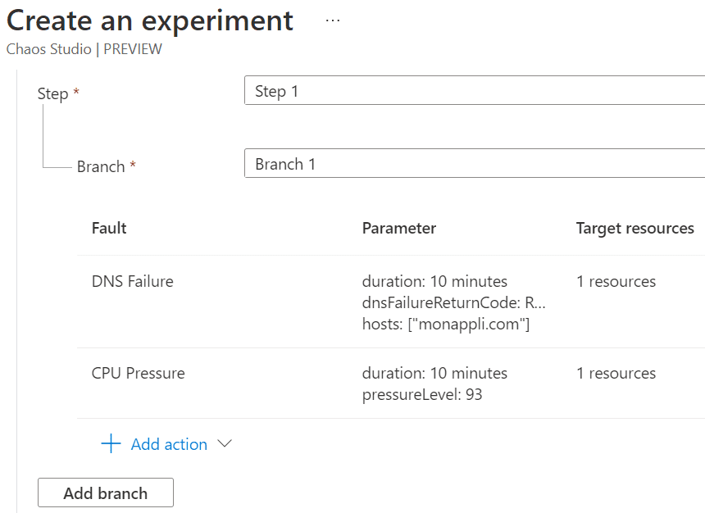The height and width of the screenshot is (513, 705).
Task: Select the CPU Pressure fault name
Action: (139, 373)
